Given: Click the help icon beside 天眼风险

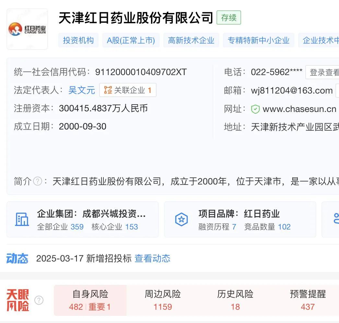Looking at the screenshot, I should pos(39,300).
